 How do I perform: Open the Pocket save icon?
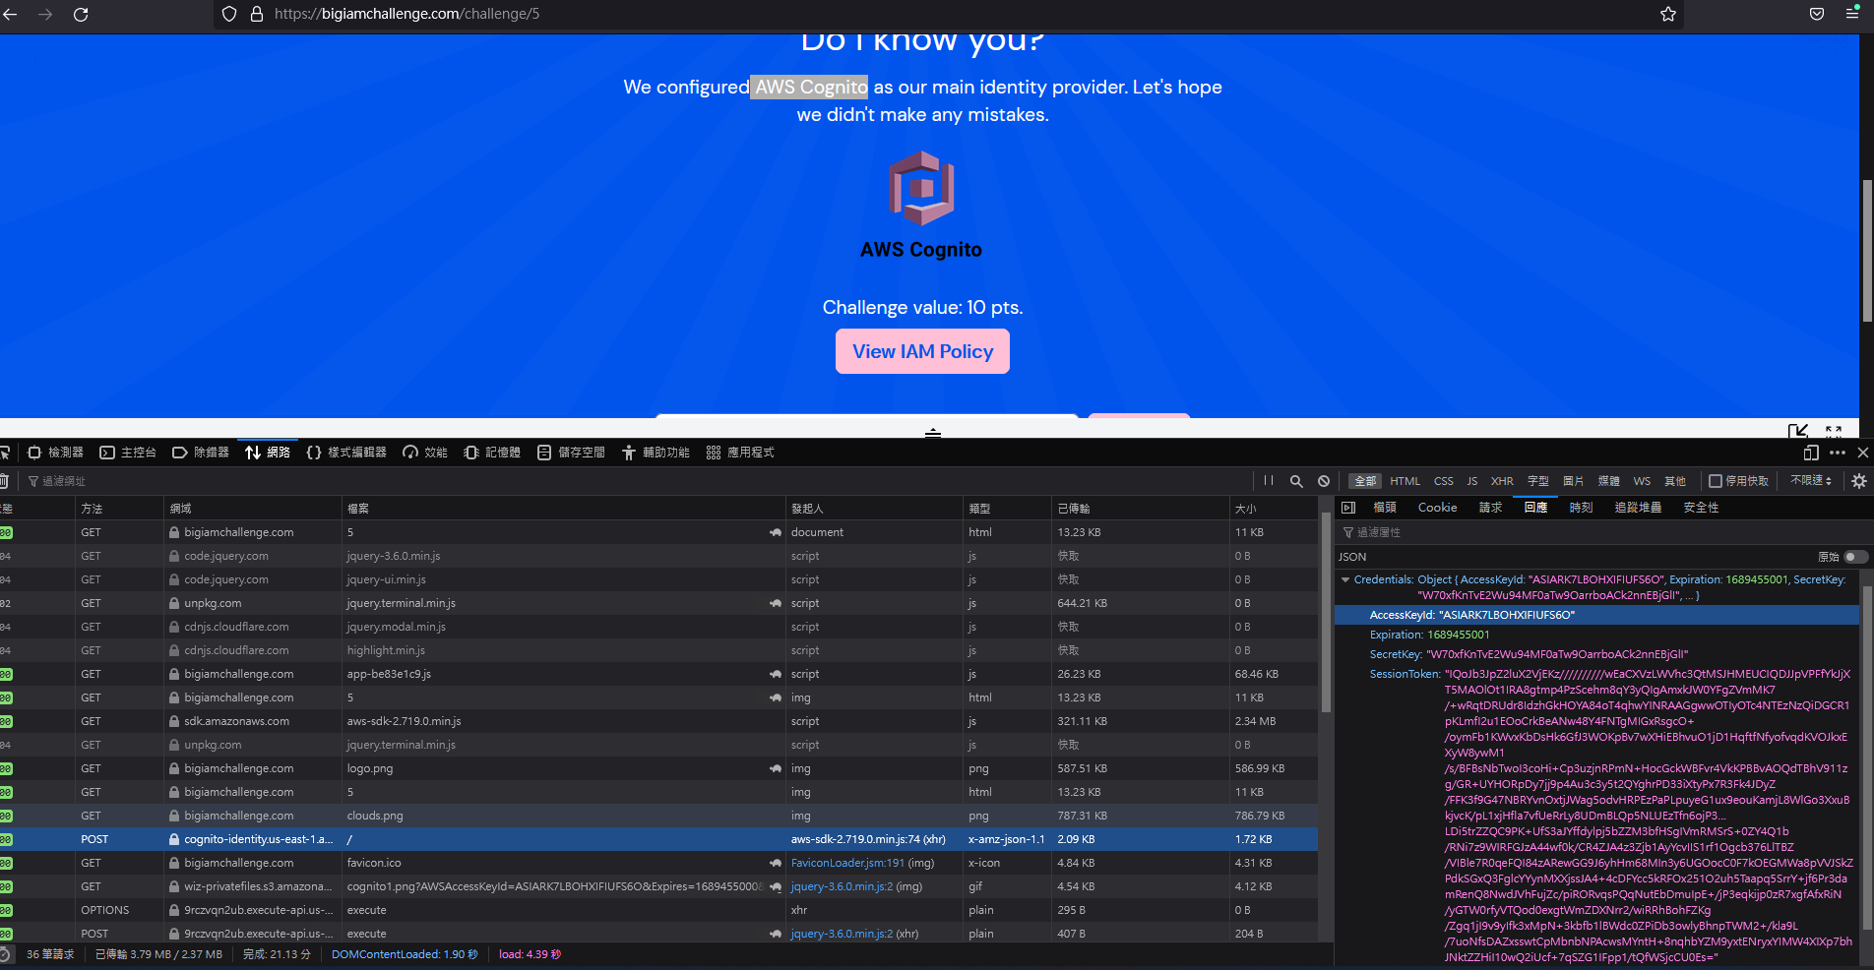coord(1817,14)
